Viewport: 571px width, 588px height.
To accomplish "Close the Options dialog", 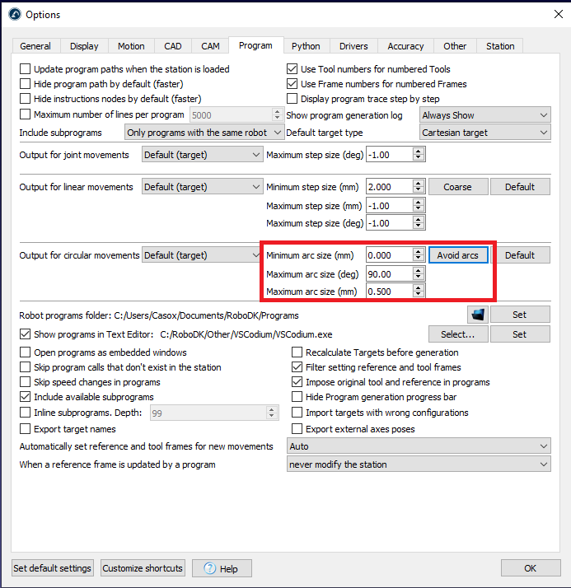I will pyautogui.click(x=559, y=14).
